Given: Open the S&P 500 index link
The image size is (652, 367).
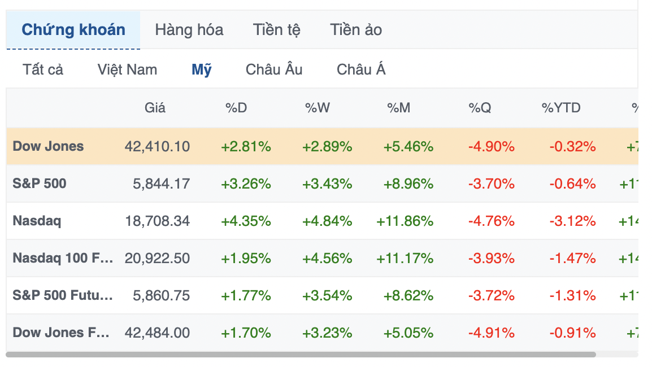Looking at the screenshot, I should (x=40, y=183).
